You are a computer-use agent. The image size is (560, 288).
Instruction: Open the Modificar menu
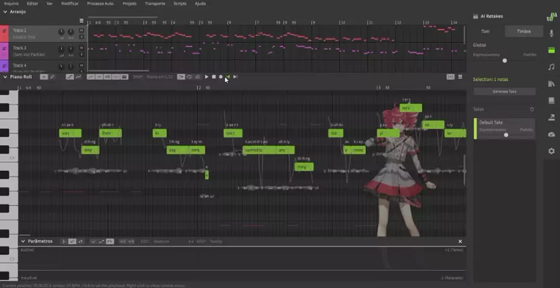[70, 4]
